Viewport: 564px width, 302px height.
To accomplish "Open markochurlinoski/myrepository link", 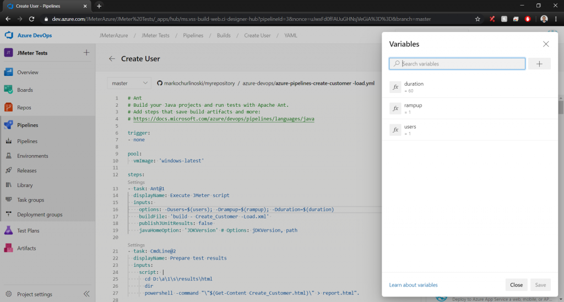I will [x=199, y=83].
